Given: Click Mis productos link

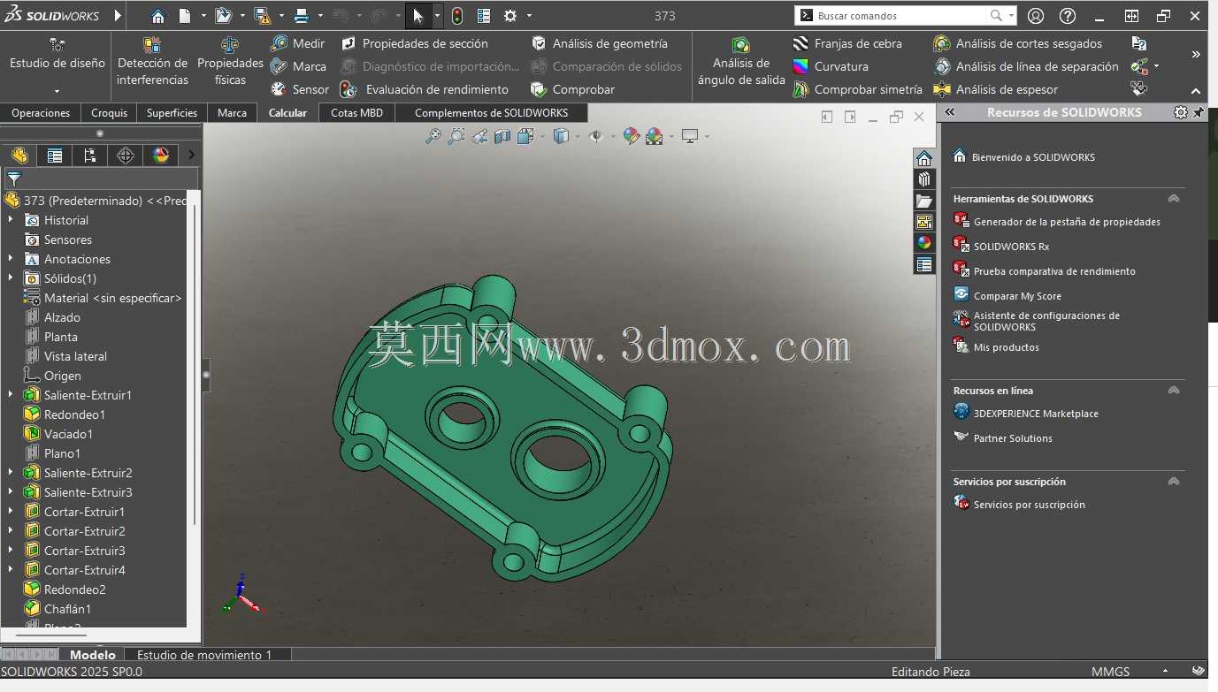Looking at the screenshot, I should tap(1007, 347).
